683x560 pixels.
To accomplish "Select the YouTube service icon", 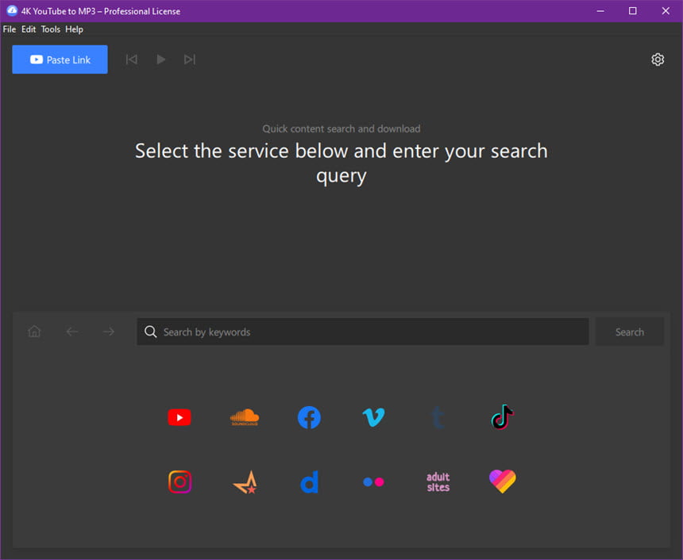I will point(179,417).
